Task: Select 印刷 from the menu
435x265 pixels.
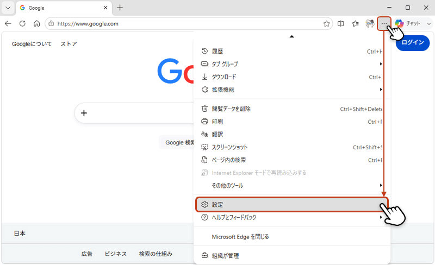Action: pyautogui.click(x=292, y=122)
